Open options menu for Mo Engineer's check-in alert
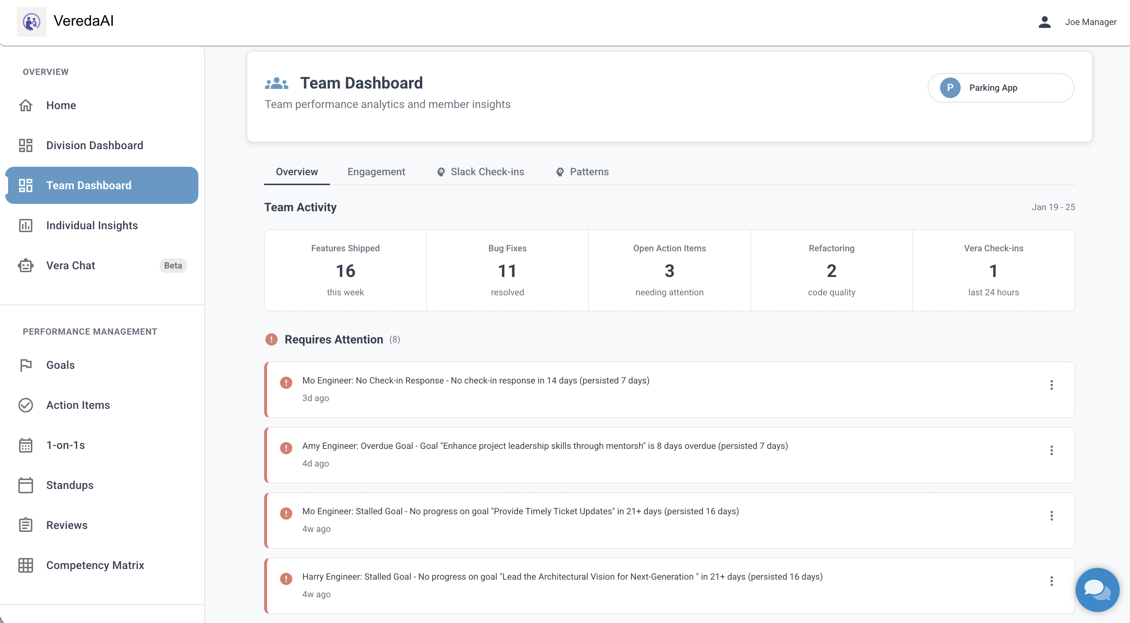This screenshot has width=1130, height=623. [1052, 385]
